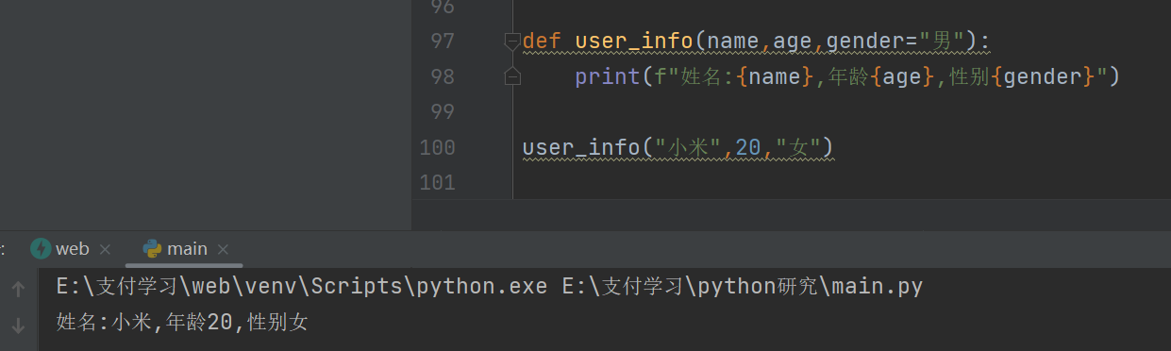Click the python.exe path in console output
The height and width of the screenshot is (351, 1171).
click(301, 287)
